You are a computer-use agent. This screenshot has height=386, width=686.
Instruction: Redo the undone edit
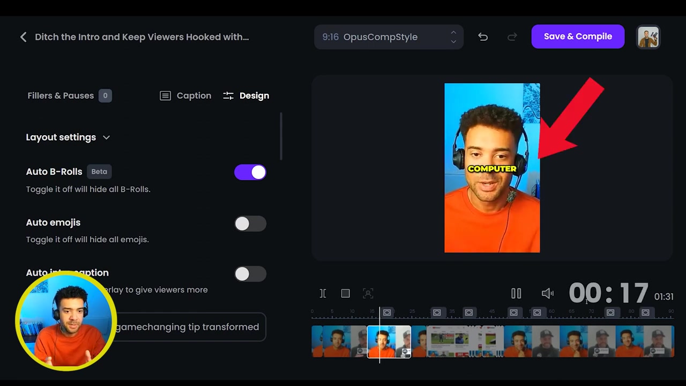(x=512, y=37)
